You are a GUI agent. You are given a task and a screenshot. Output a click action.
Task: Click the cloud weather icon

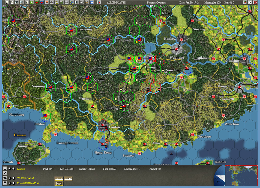[92, 2]
